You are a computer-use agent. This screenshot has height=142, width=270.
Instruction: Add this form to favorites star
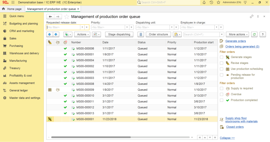pyautogui.click(x=66, y=17)
